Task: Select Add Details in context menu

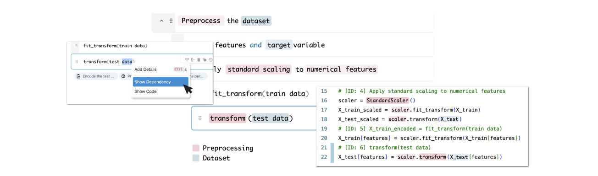Action: [145, 69]
